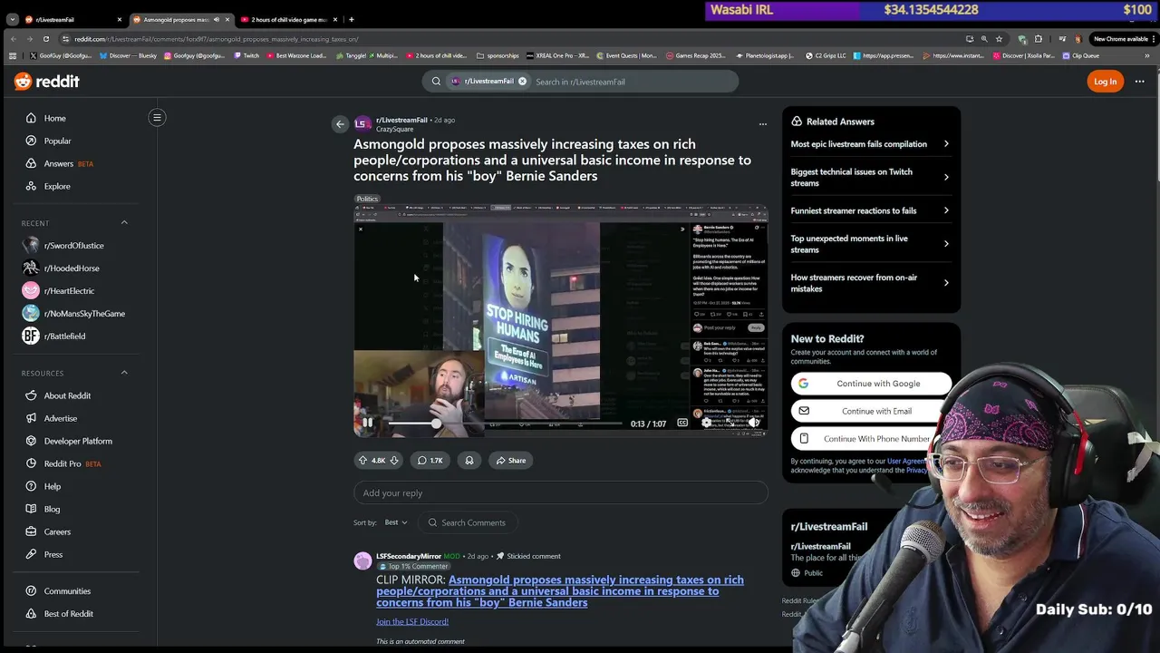
Task: Collapse the sidebar with the hamburger toggle
Action: tap(157, 117)
